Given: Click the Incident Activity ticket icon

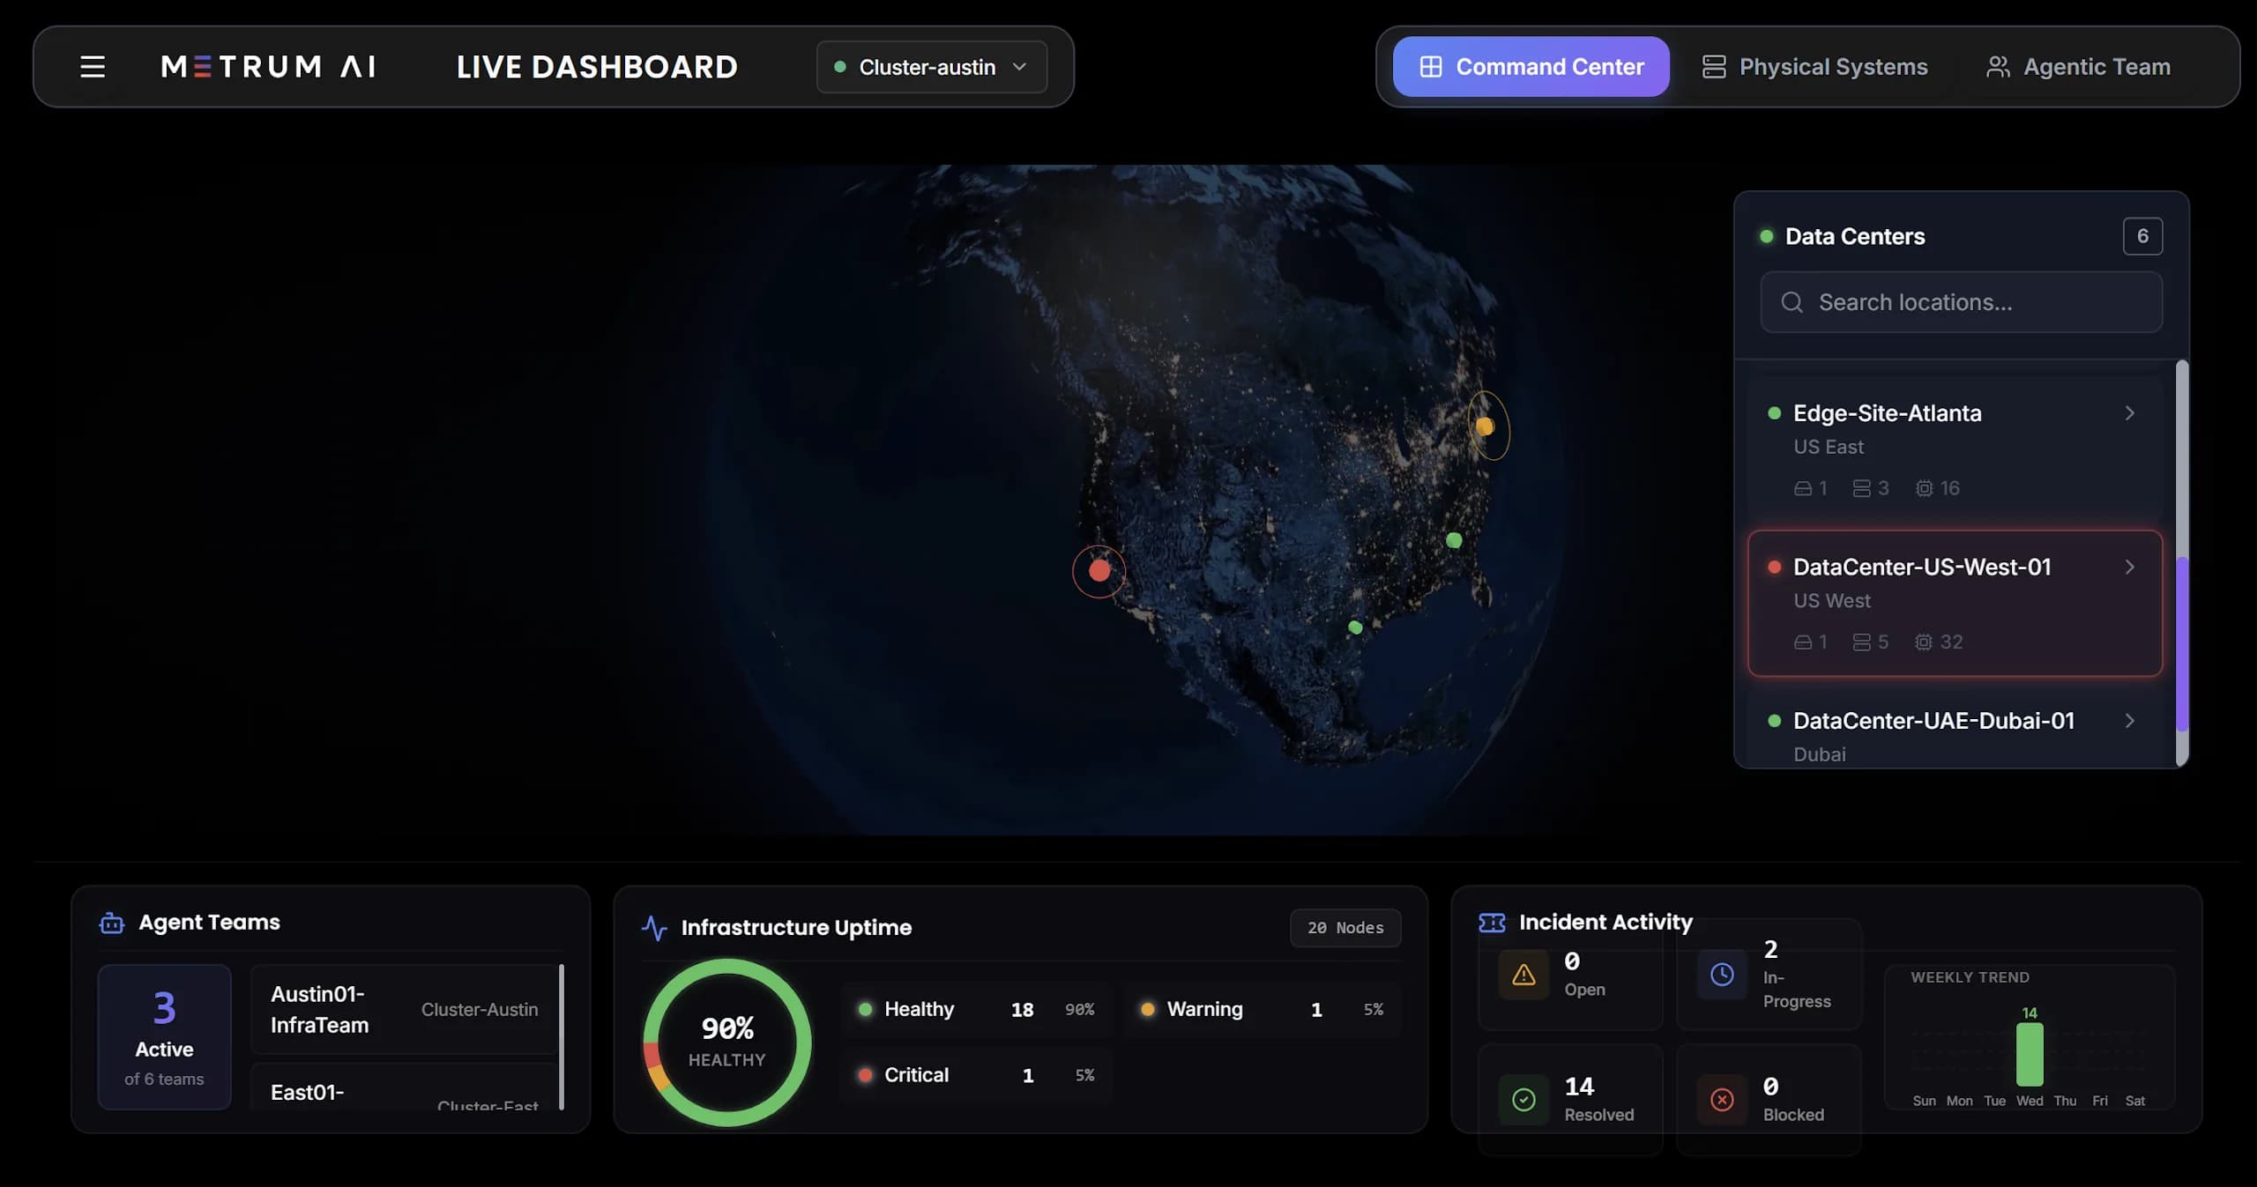Looking at the screenshot, I should [1493, 923].
